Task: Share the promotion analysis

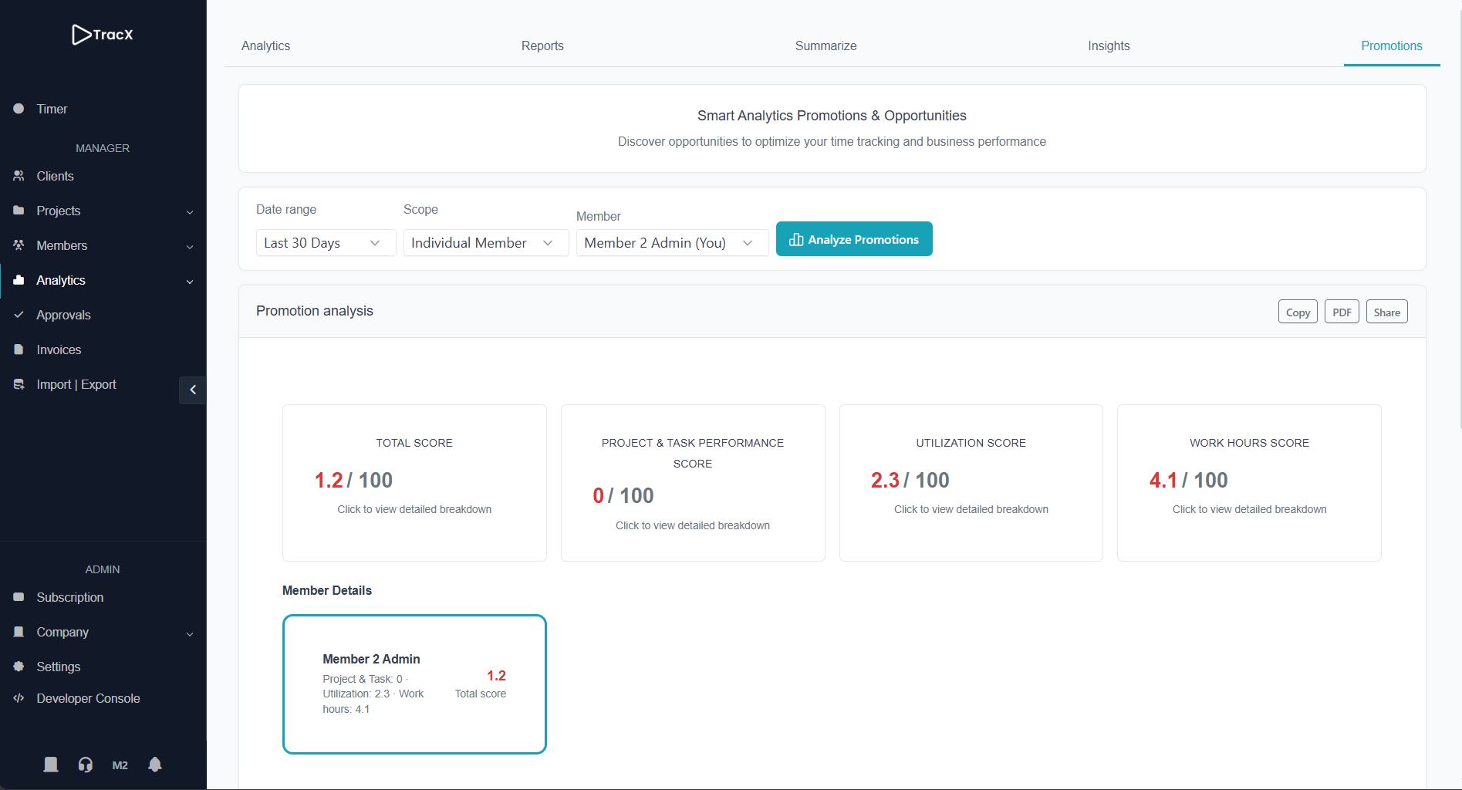Action: [1386, 312]
